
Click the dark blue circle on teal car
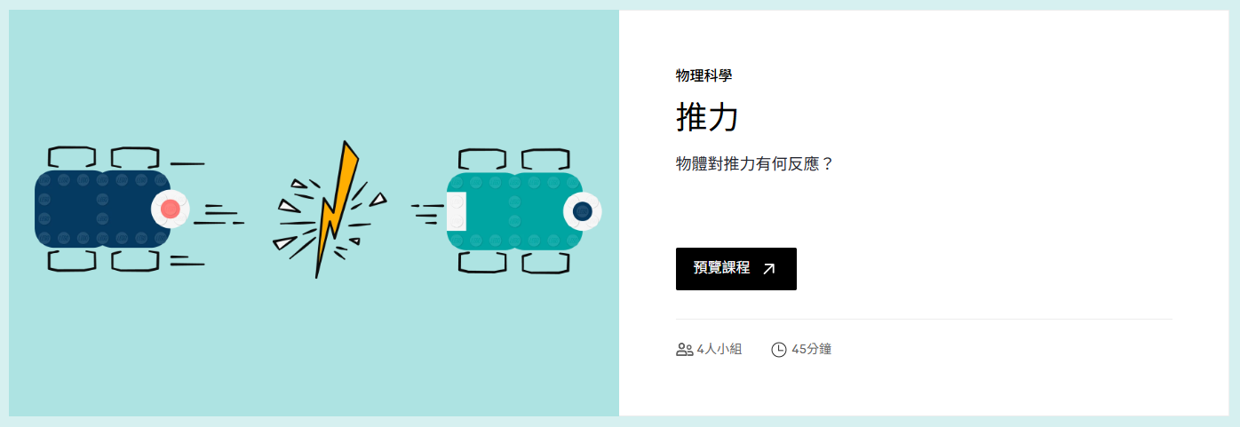click(583, 211)
